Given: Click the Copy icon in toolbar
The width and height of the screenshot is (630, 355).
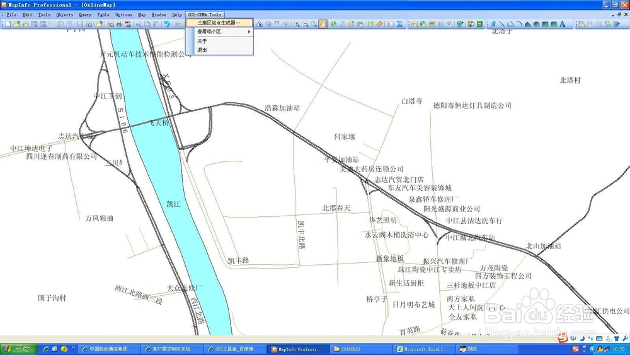Looking at the screenshot, I should (147, 24).
